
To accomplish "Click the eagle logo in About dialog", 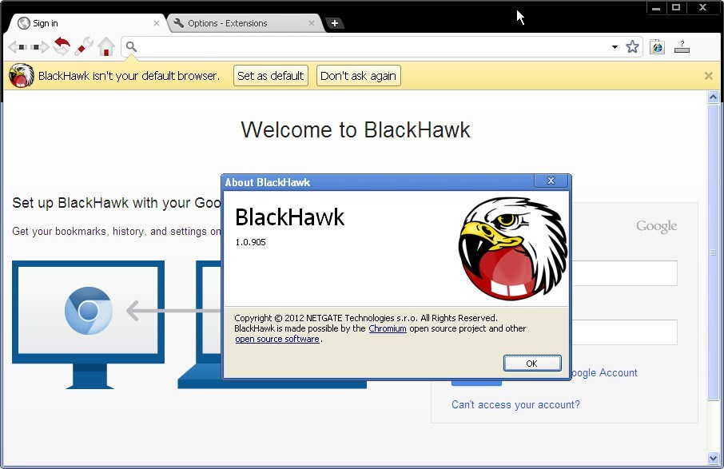I will pyautogui.click(x=514, y=248).
